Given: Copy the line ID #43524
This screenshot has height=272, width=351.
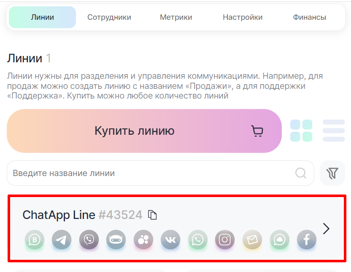Looking at the screenshot, I should click(153, 215).
